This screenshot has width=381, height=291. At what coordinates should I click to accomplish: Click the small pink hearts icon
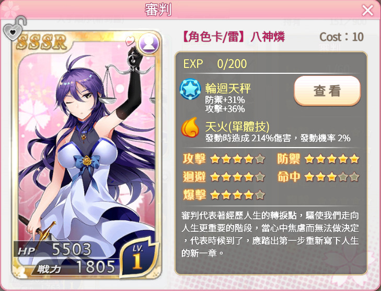tap(130, 41)
